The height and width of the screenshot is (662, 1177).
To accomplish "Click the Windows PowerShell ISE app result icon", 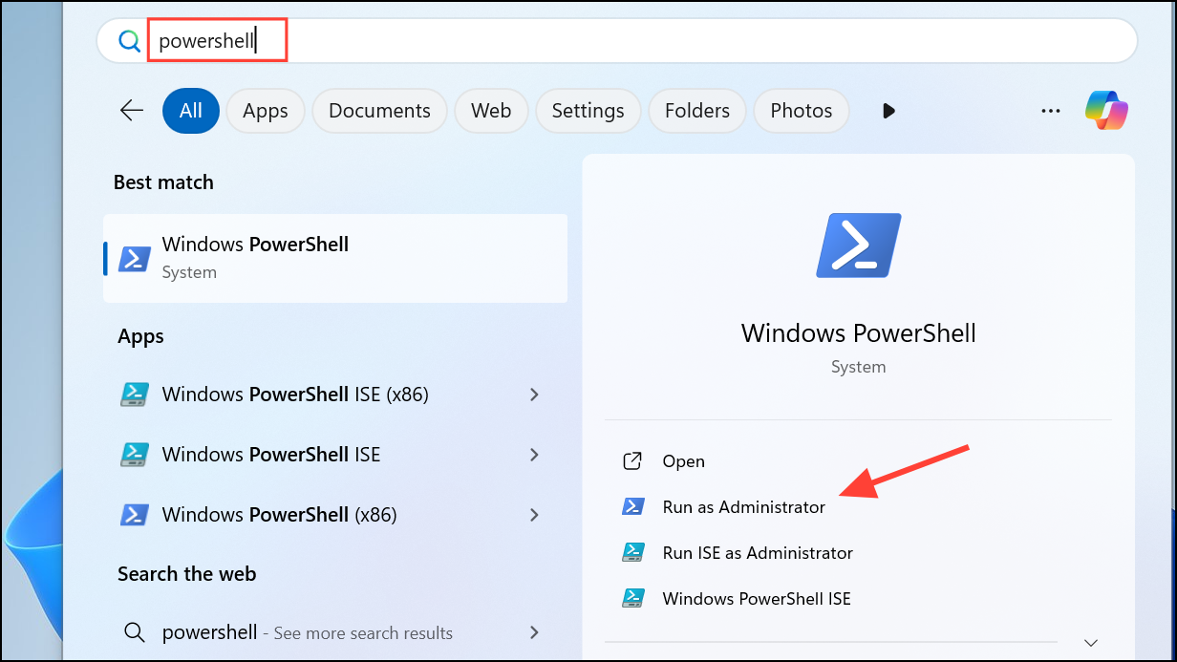I will tap(135, 455).
